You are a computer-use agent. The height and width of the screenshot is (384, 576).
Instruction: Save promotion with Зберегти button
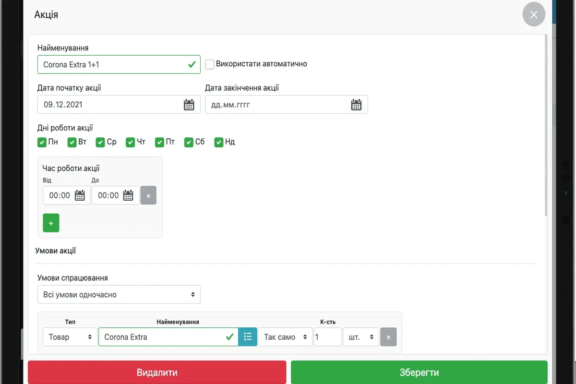(419, 372)
